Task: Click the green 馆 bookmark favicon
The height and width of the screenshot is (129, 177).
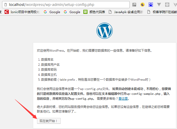Action: point(85,12)
